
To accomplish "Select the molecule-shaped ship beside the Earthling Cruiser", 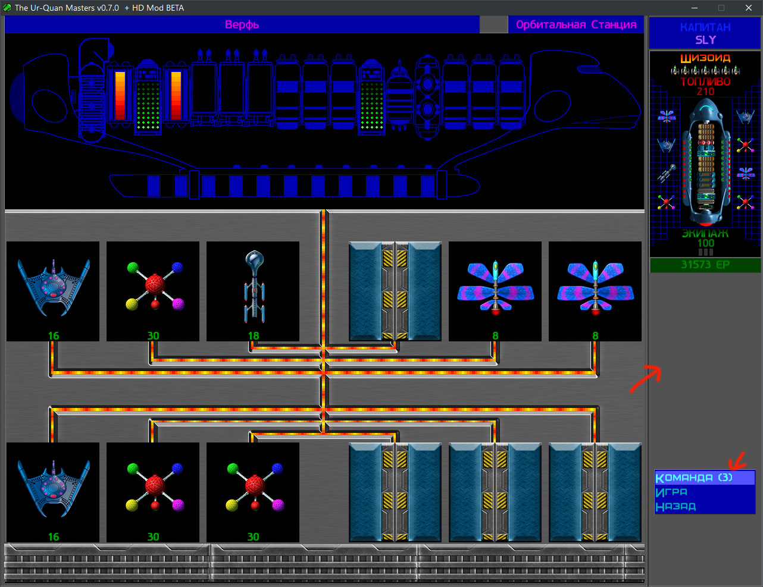I will pyautogui.click(x=153, y=291).
